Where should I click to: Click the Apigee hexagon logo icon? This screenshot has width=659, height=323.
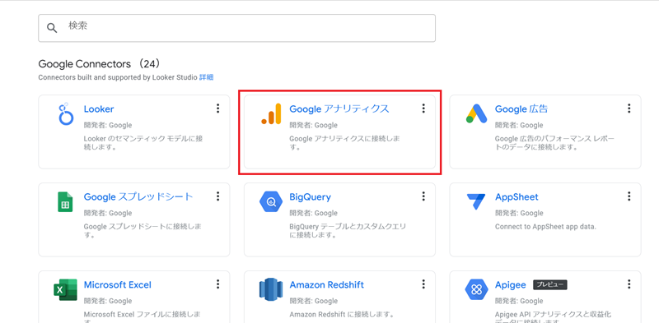click(x=476, y=289)
